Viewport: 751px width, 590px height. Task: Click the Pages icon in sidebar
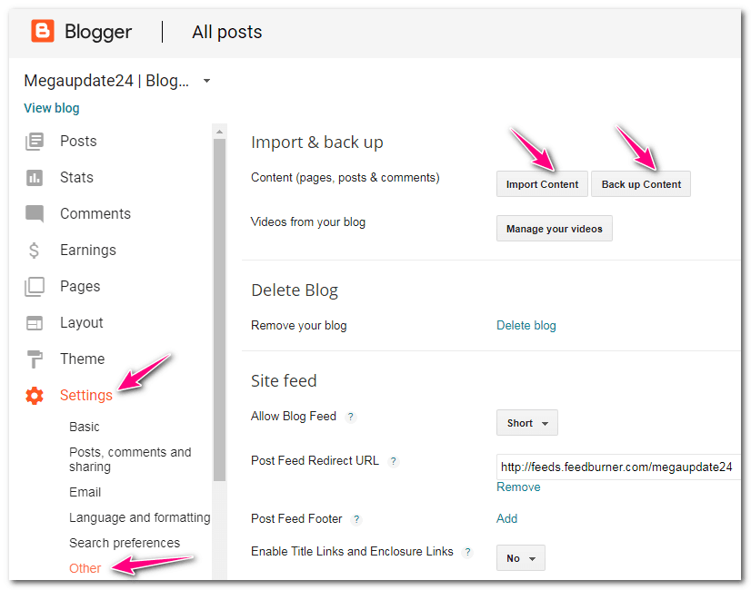[35, 287]
